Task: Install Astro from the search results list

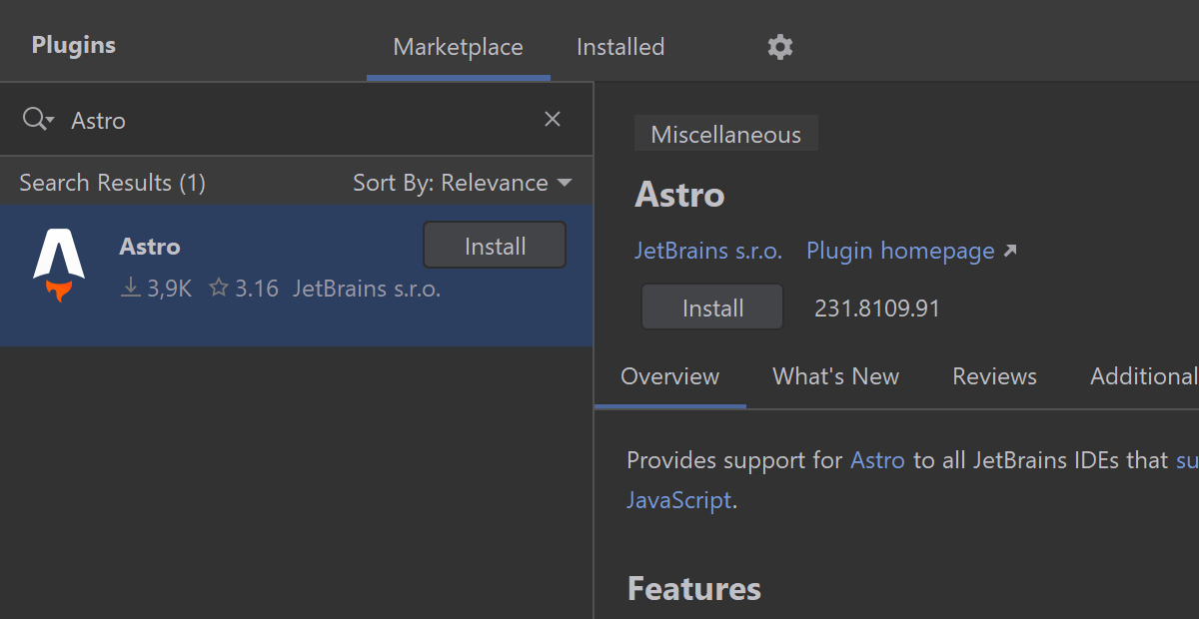Action: click(x=495, y=246)
